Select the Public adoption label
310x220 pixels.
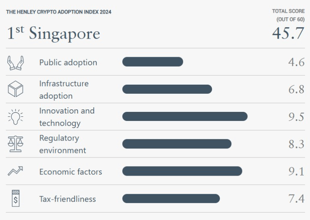68,63
